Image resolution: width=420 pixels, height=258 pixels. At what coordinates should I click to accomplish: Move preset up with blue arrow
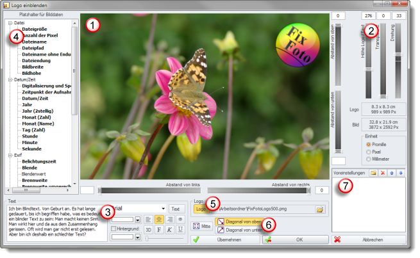(392, 173)
